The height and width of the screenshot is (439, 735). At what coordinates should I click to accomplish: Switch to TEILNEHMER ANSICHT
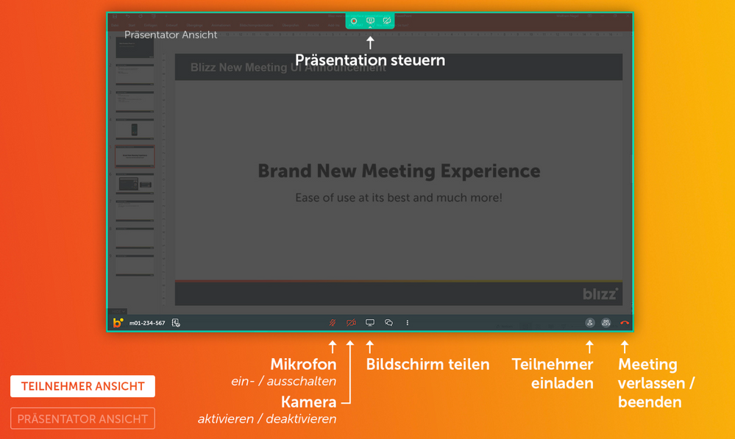coord(82,386)
